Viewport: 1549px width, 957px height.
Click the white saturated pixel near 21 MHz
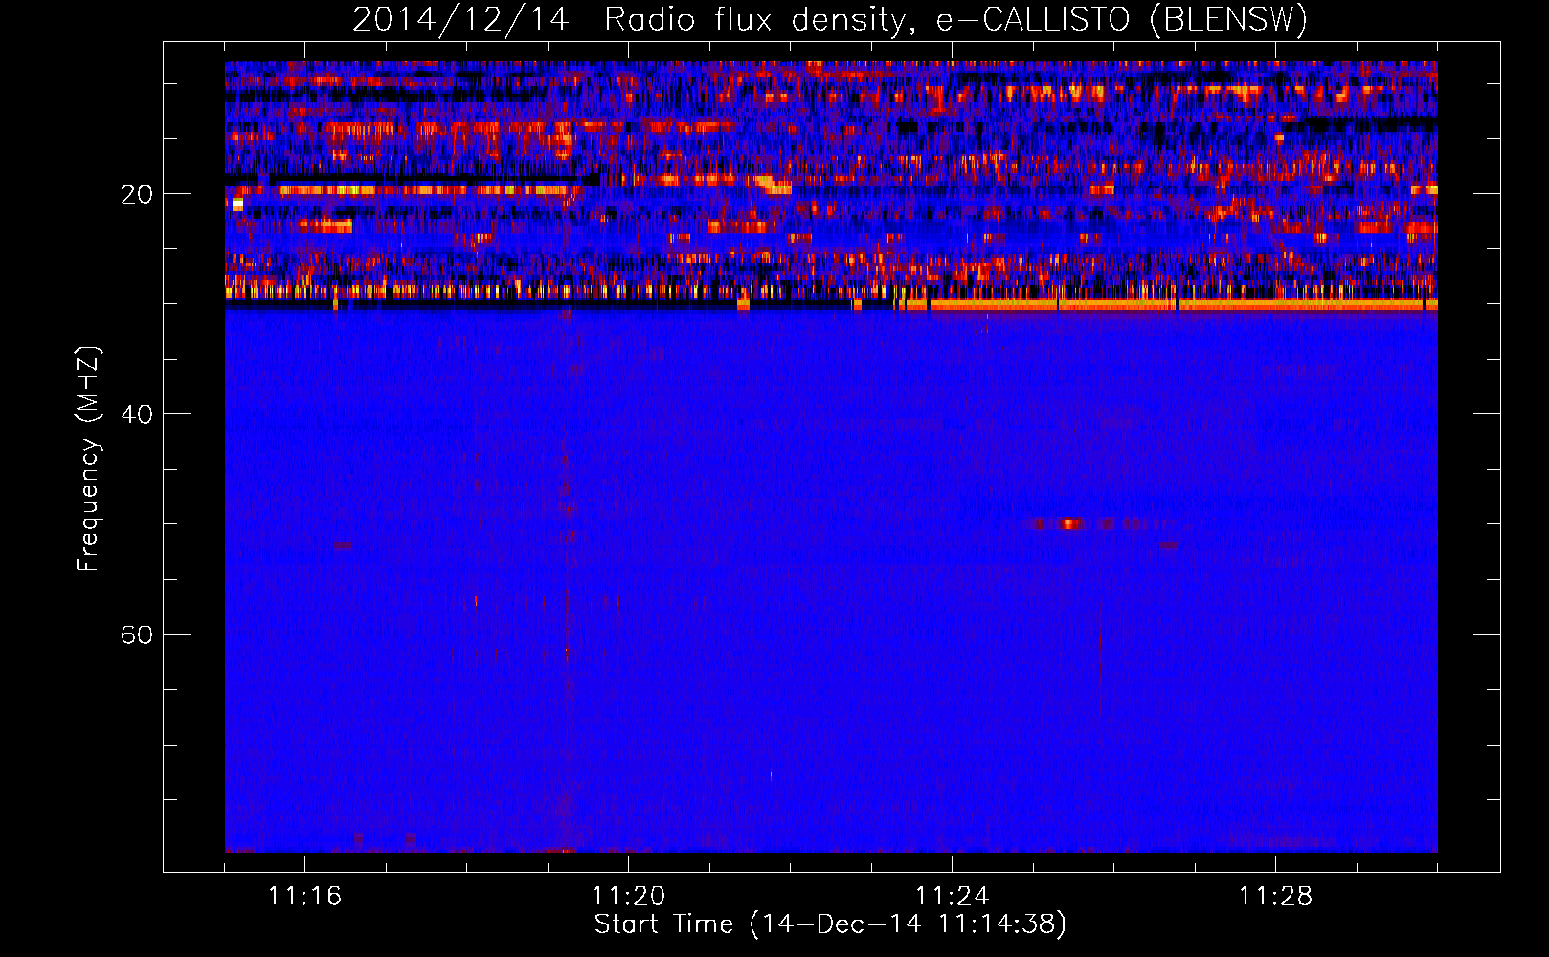[x=237, y=204]
